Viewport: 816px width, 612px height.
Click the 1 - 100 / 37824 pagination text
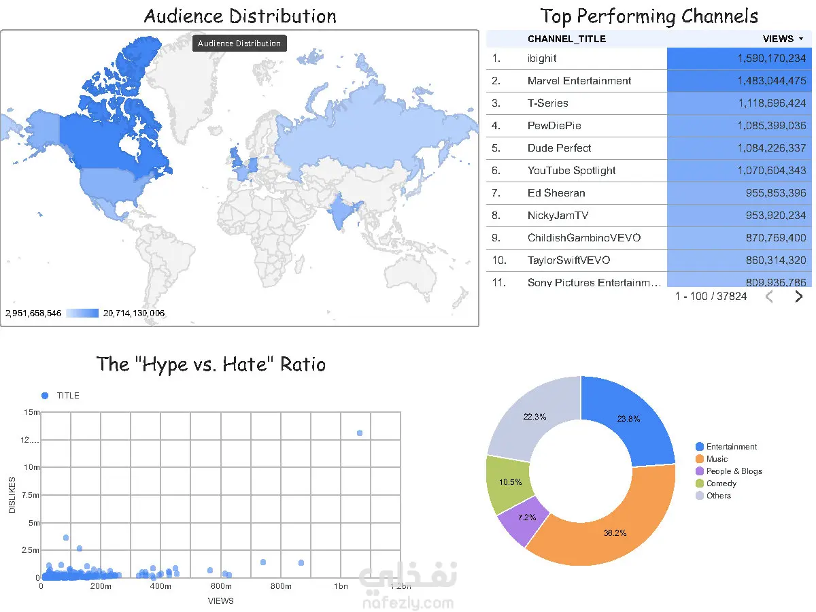point(711,296)
